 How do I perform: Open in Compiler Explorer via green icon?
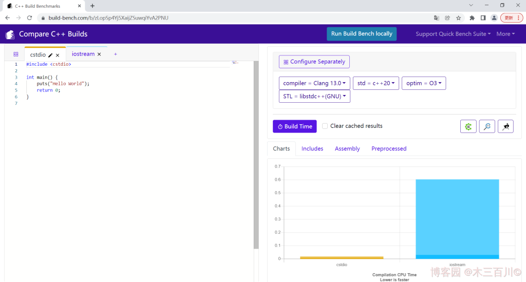[468, 126]
